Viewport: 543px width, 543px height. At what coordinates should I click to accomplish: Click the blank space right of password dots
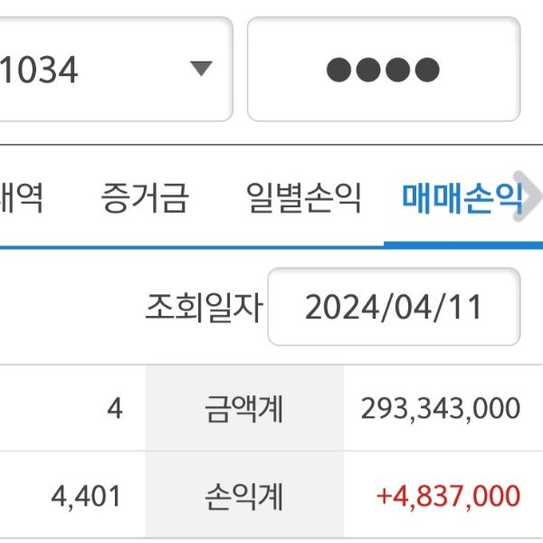pos(481,69)
